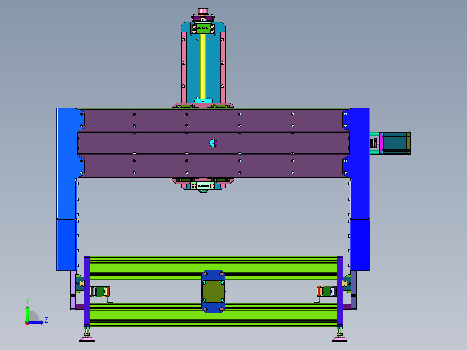Viewport: 467px width, 350px height.
Task: Pick the right pink linear rail on Z column
Action: coord(223,67)
